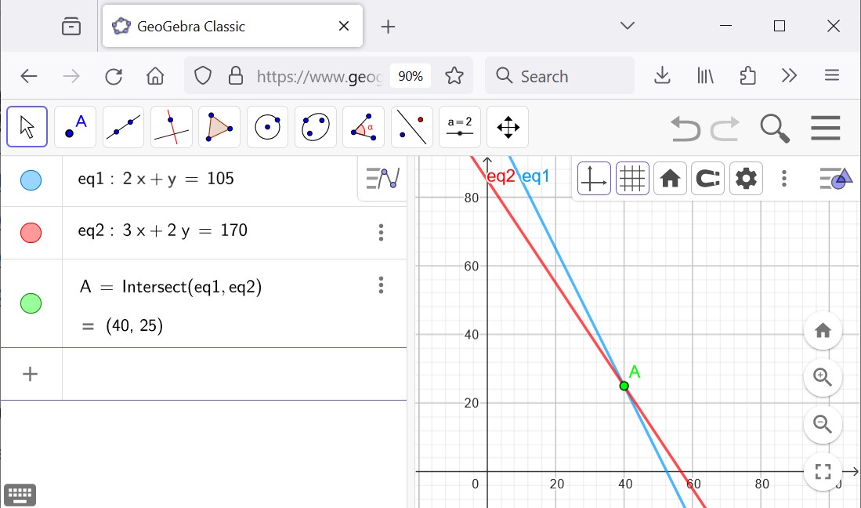Open the list all tabs dropdown
Screen dimensions: 861x508
click(x=627, y=26)
